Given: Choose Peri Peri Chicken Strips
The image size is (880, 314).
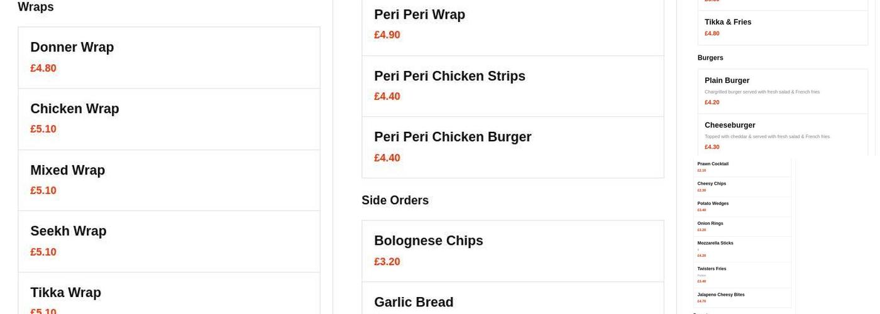Looking at the screenshot, I should (512, 86).
